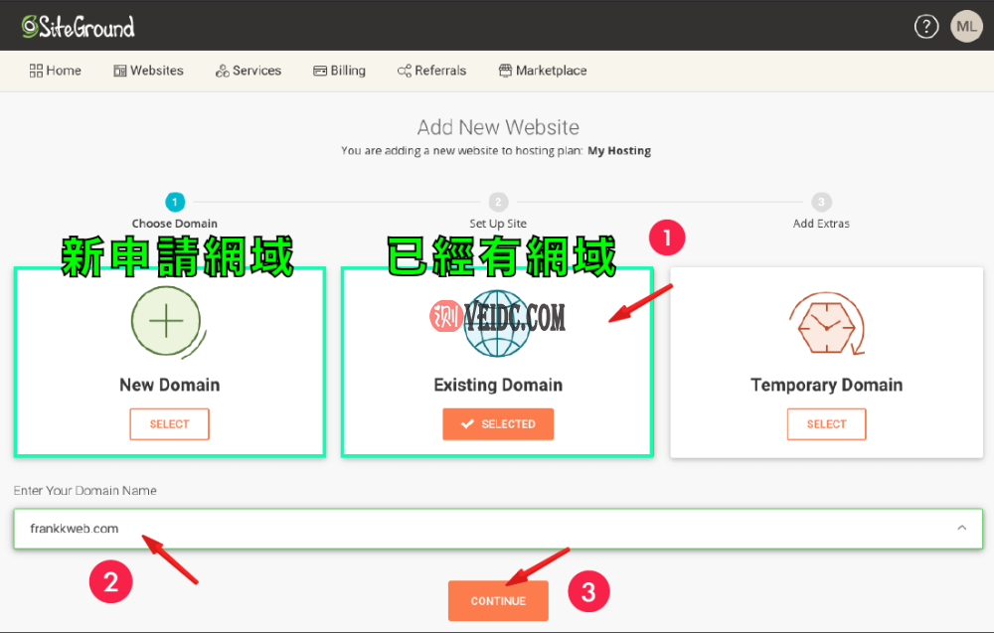This screenshot has height=633, width=994.
Task: Select the New Domain plus circle icon
Action: pyautogui.click(x=167, y=321)
